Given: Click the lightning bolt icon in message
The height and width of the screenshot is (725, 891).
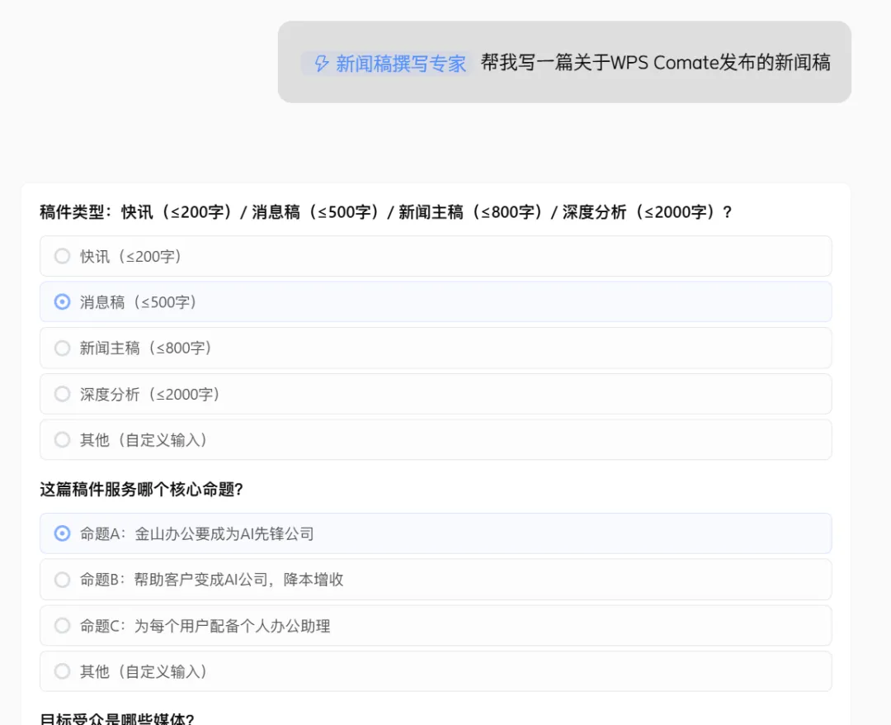Looking at the screenshot, I should 322,63.
